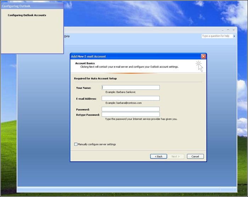
Task: Click the disabled Next button
Action: coord(176,156)
